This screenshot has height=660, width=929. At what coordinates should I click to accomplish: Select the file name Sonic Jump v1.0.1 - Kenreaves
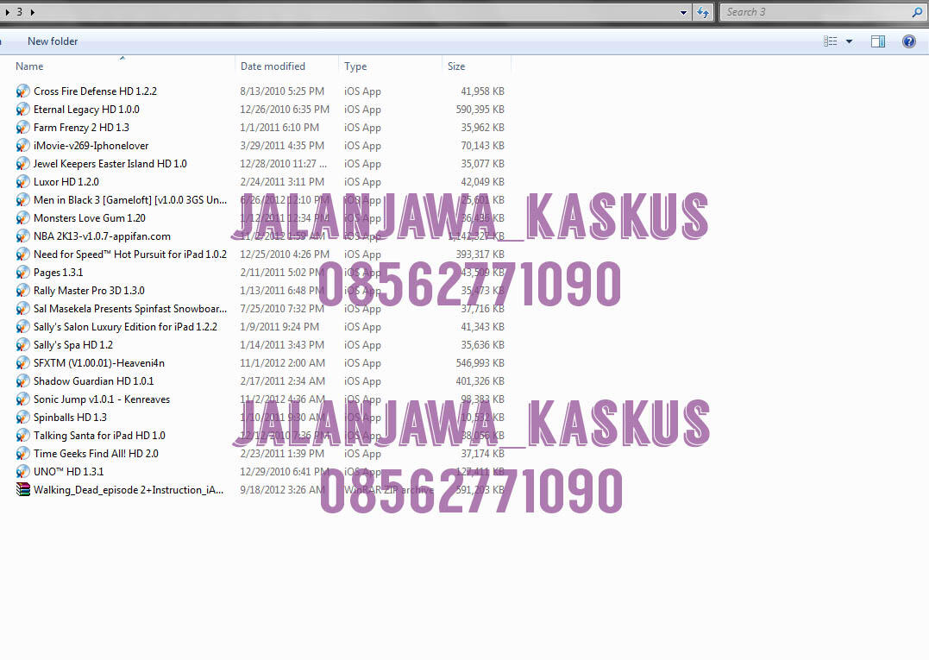(x=102, y=399)
